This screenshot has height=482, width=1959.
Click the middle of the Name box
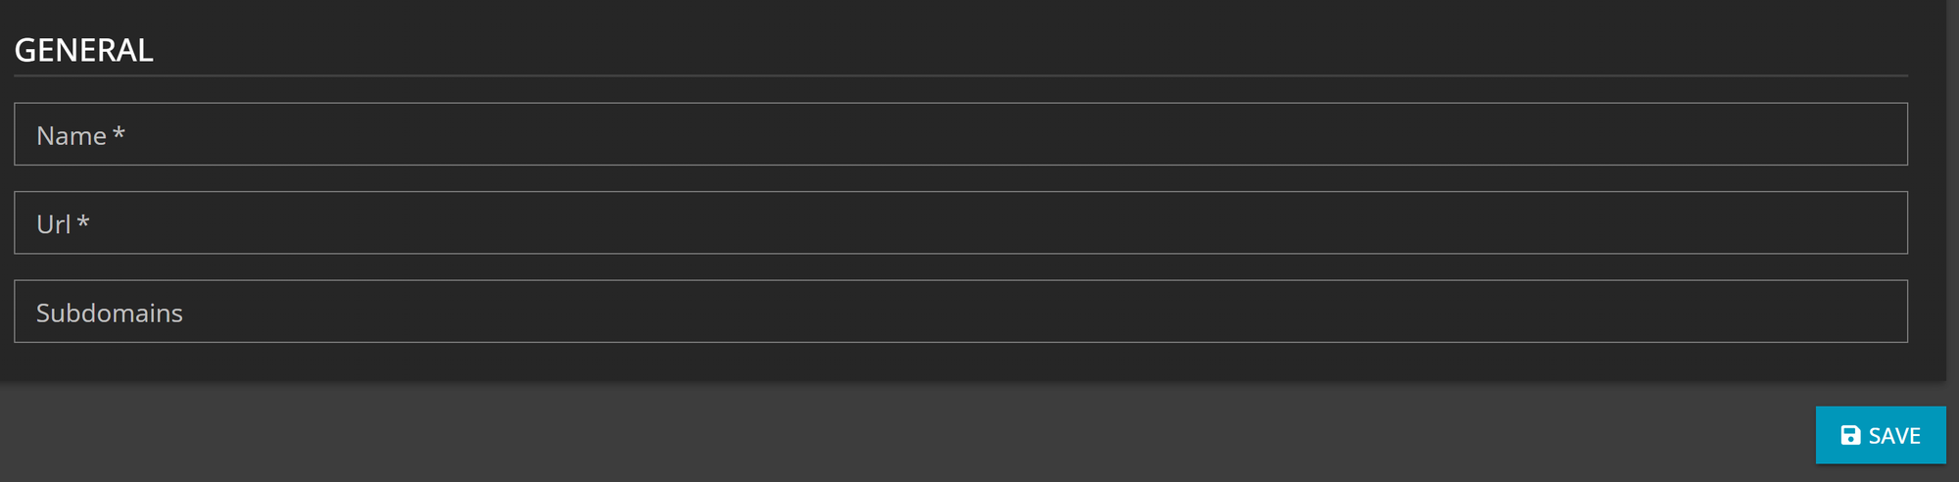pos(961,134)
